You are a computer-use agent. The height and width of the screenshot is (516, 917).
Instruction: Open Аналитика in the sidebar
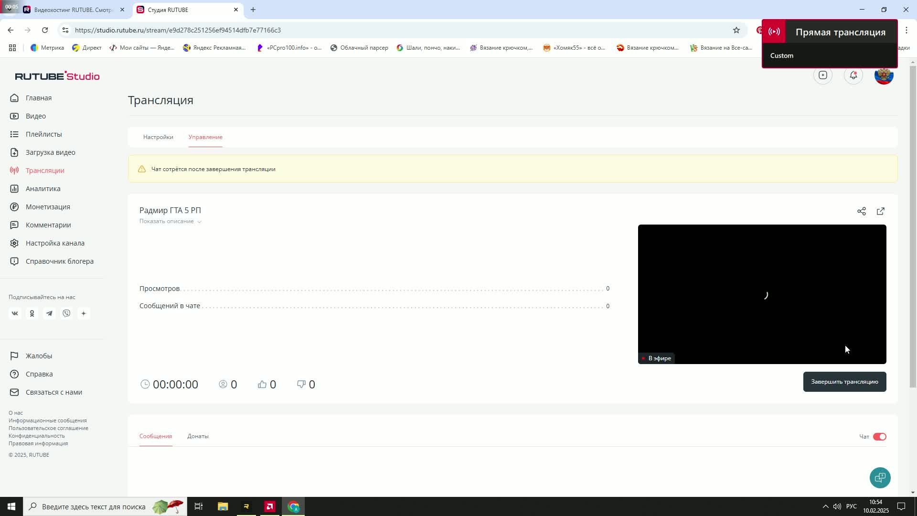(x=43, y=189)
